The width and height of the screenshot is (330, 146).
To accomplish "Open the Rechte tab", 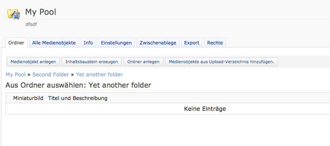I will tap(215, 43).
